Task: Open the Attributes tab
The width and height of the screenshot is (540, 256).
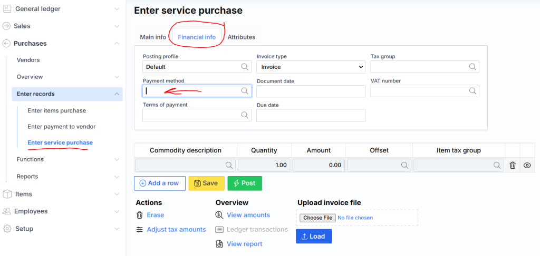Action: (x=242, y=37)
